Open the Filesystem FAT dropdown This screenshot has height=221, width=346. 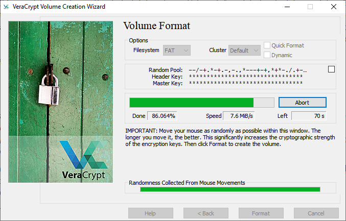tap(176, 50)
